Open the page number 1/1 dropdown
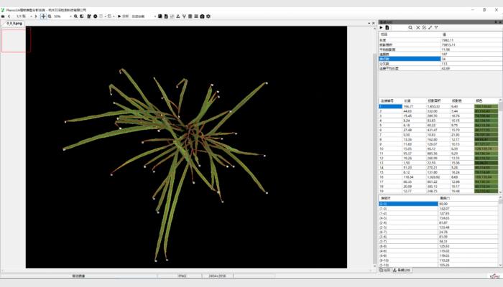This screenshot has height=287, width=503. tap(32, 16)
